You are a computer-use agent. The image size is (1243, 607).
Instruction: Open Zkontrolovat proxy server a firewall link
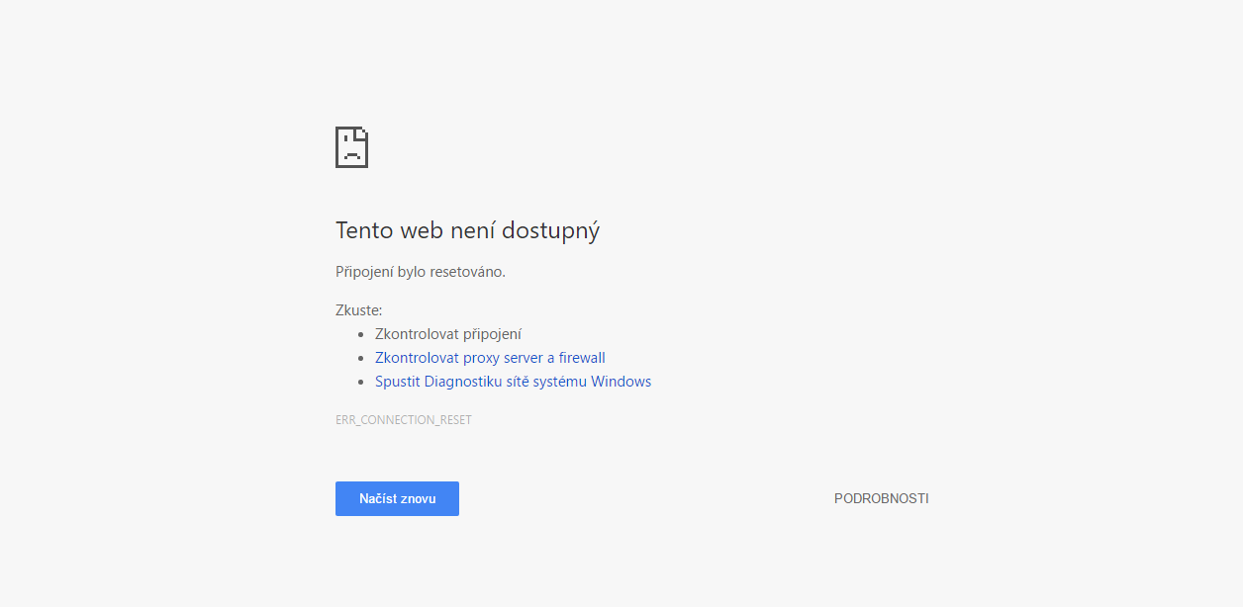(x=490, y=358)
